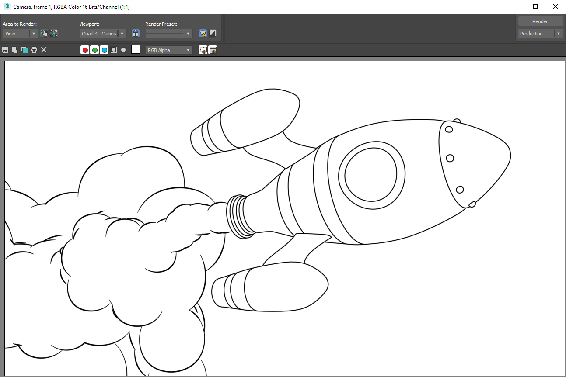Clear the rendered image with X icon
This screenshot has height=377, width=566.
tap(44, 50)
